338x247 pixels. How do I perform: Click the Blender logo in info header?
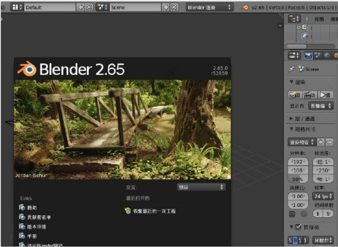pos(245,8)
